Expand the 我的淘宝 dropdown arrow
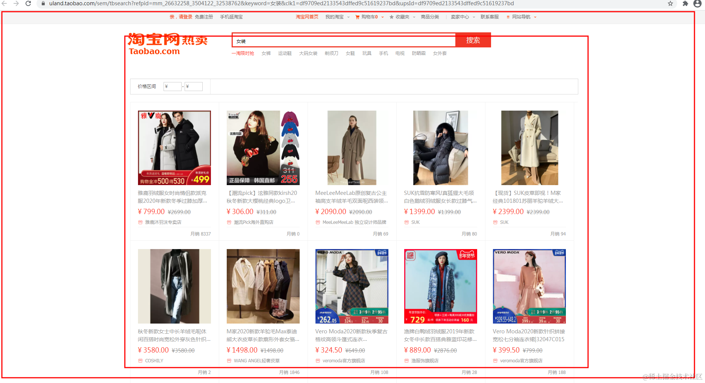Screen dimensions: 705x383 point(349,17)
